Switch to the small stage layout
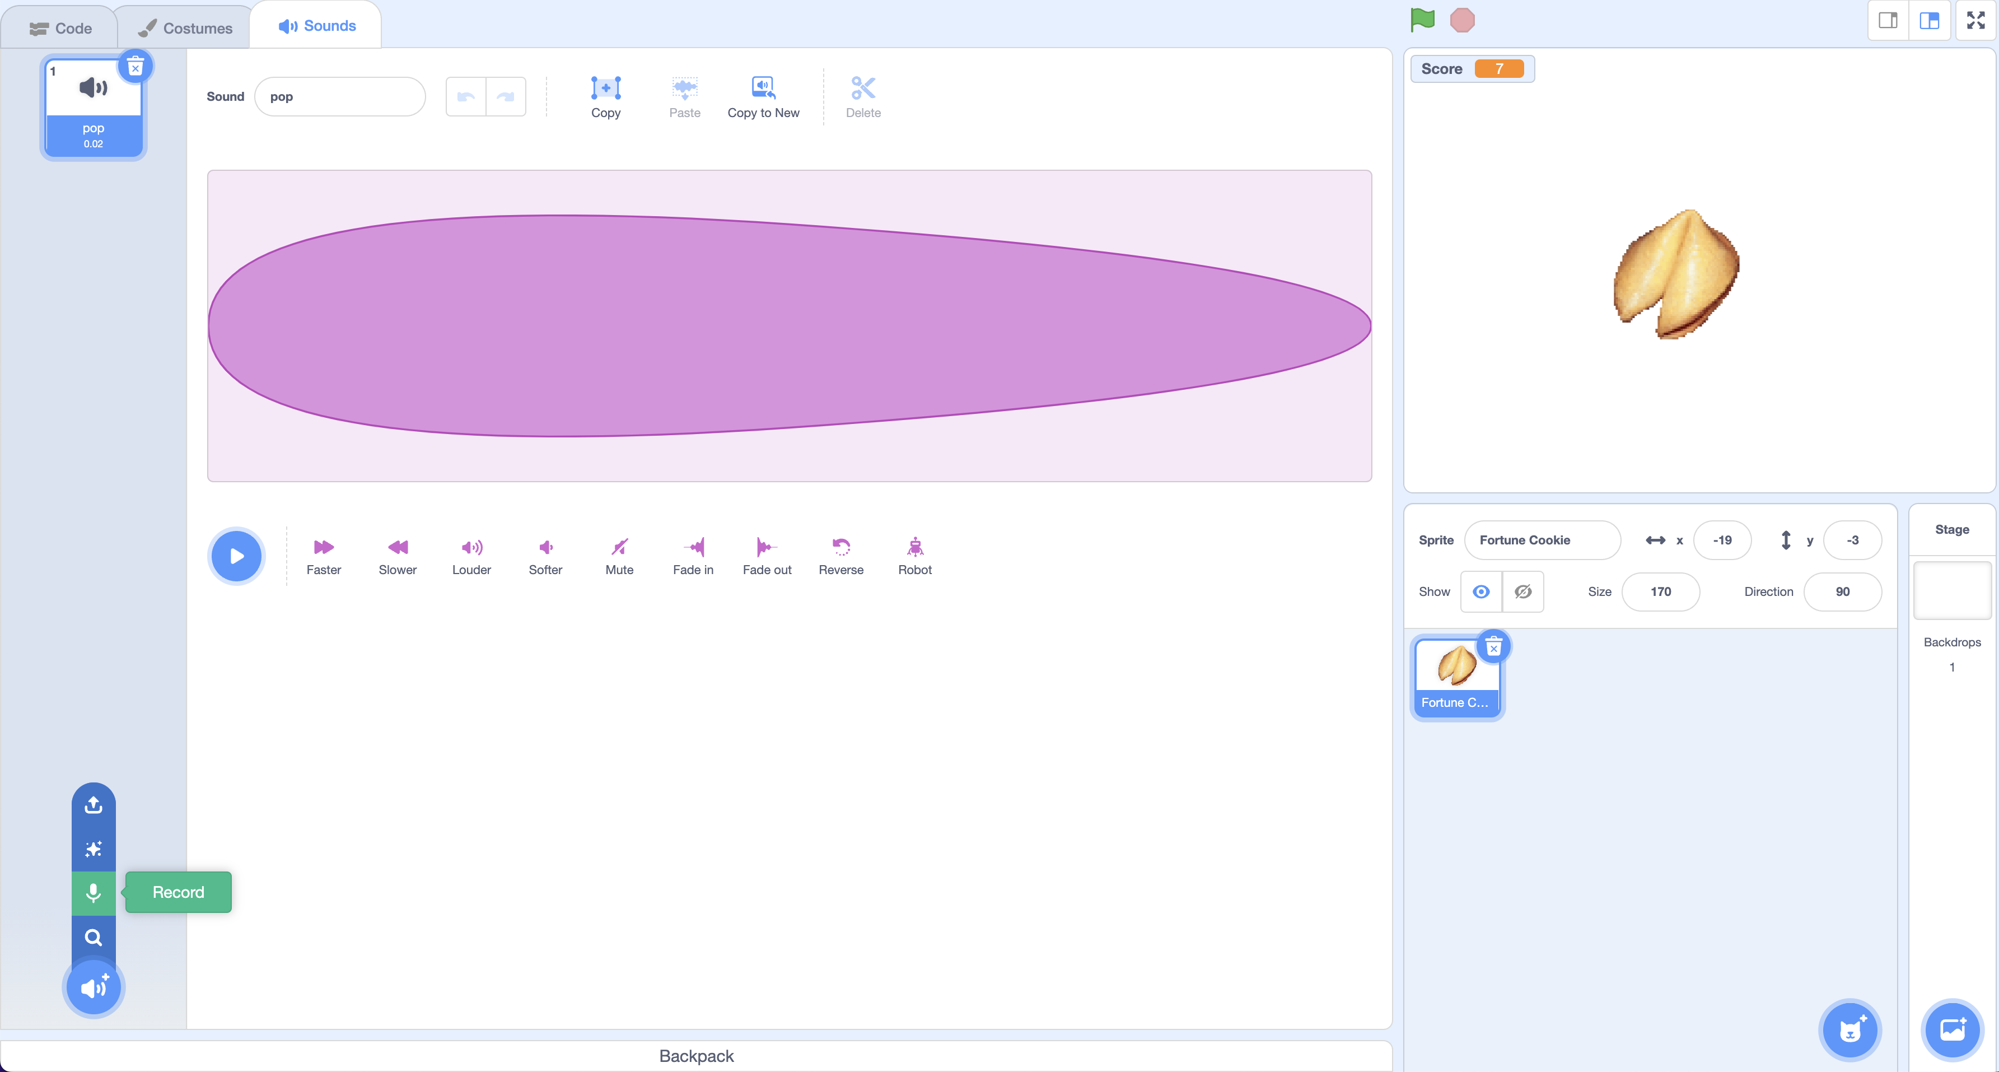Viewport: 1999px width, 1072px height. pos(1887,21)
